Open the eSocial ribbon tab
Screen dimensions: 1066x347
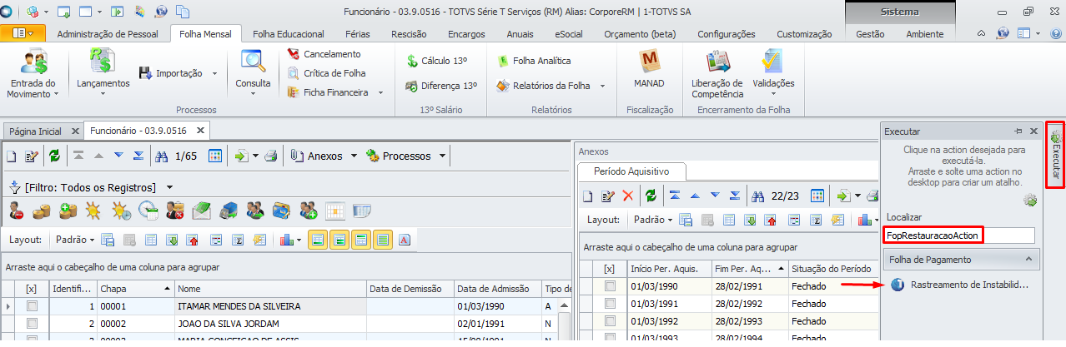[x=569, y=34]
